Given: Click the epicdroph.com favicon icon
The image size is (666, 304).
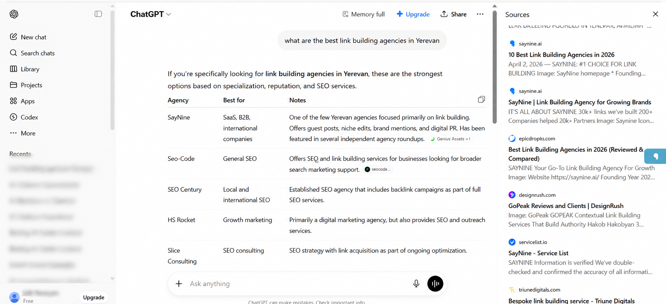Looking at the screenshot, I should (x=512, y=138).
